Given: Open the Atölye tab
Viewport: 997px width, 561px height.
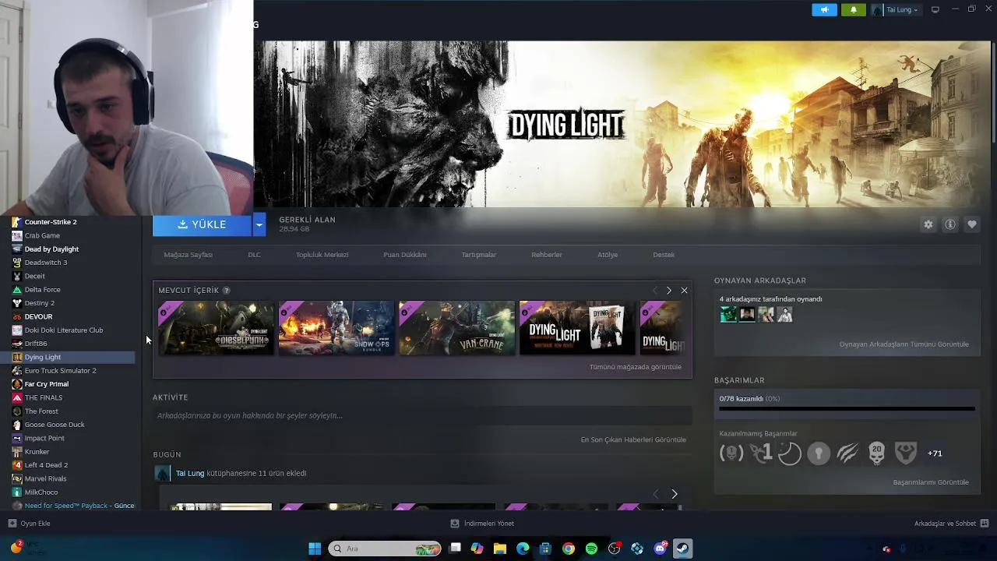Looking at the screenshot, I should tap(608, 255).
